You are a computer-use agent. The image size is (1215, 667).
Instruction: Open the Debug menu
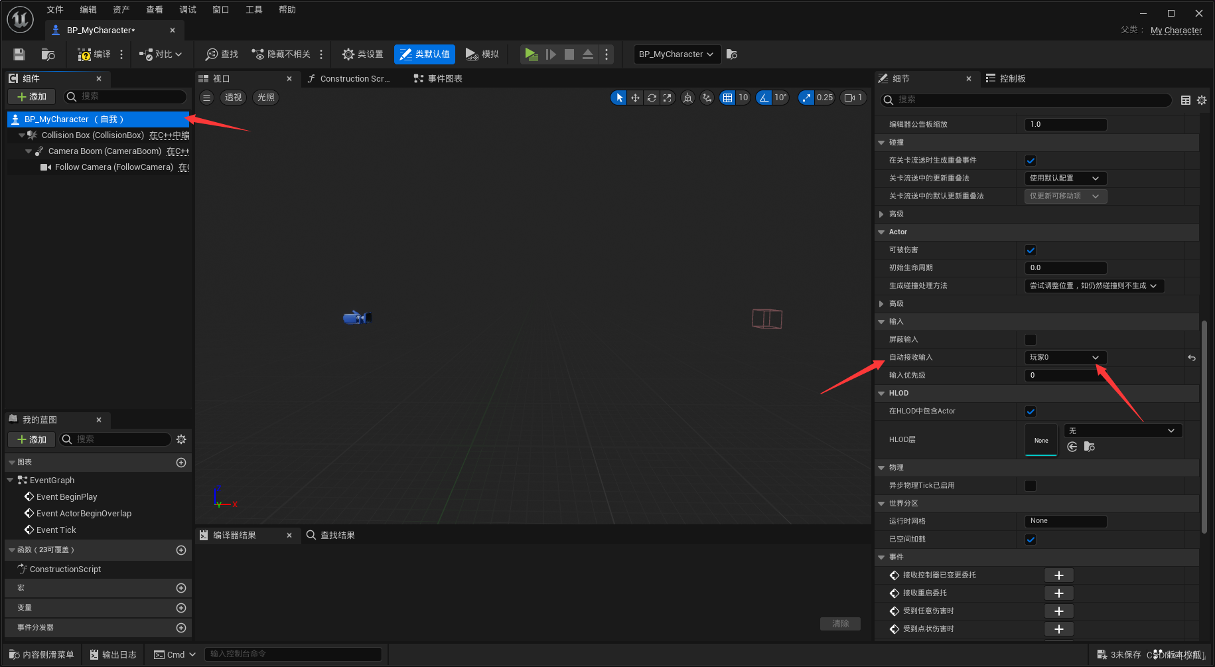[188, 10]
